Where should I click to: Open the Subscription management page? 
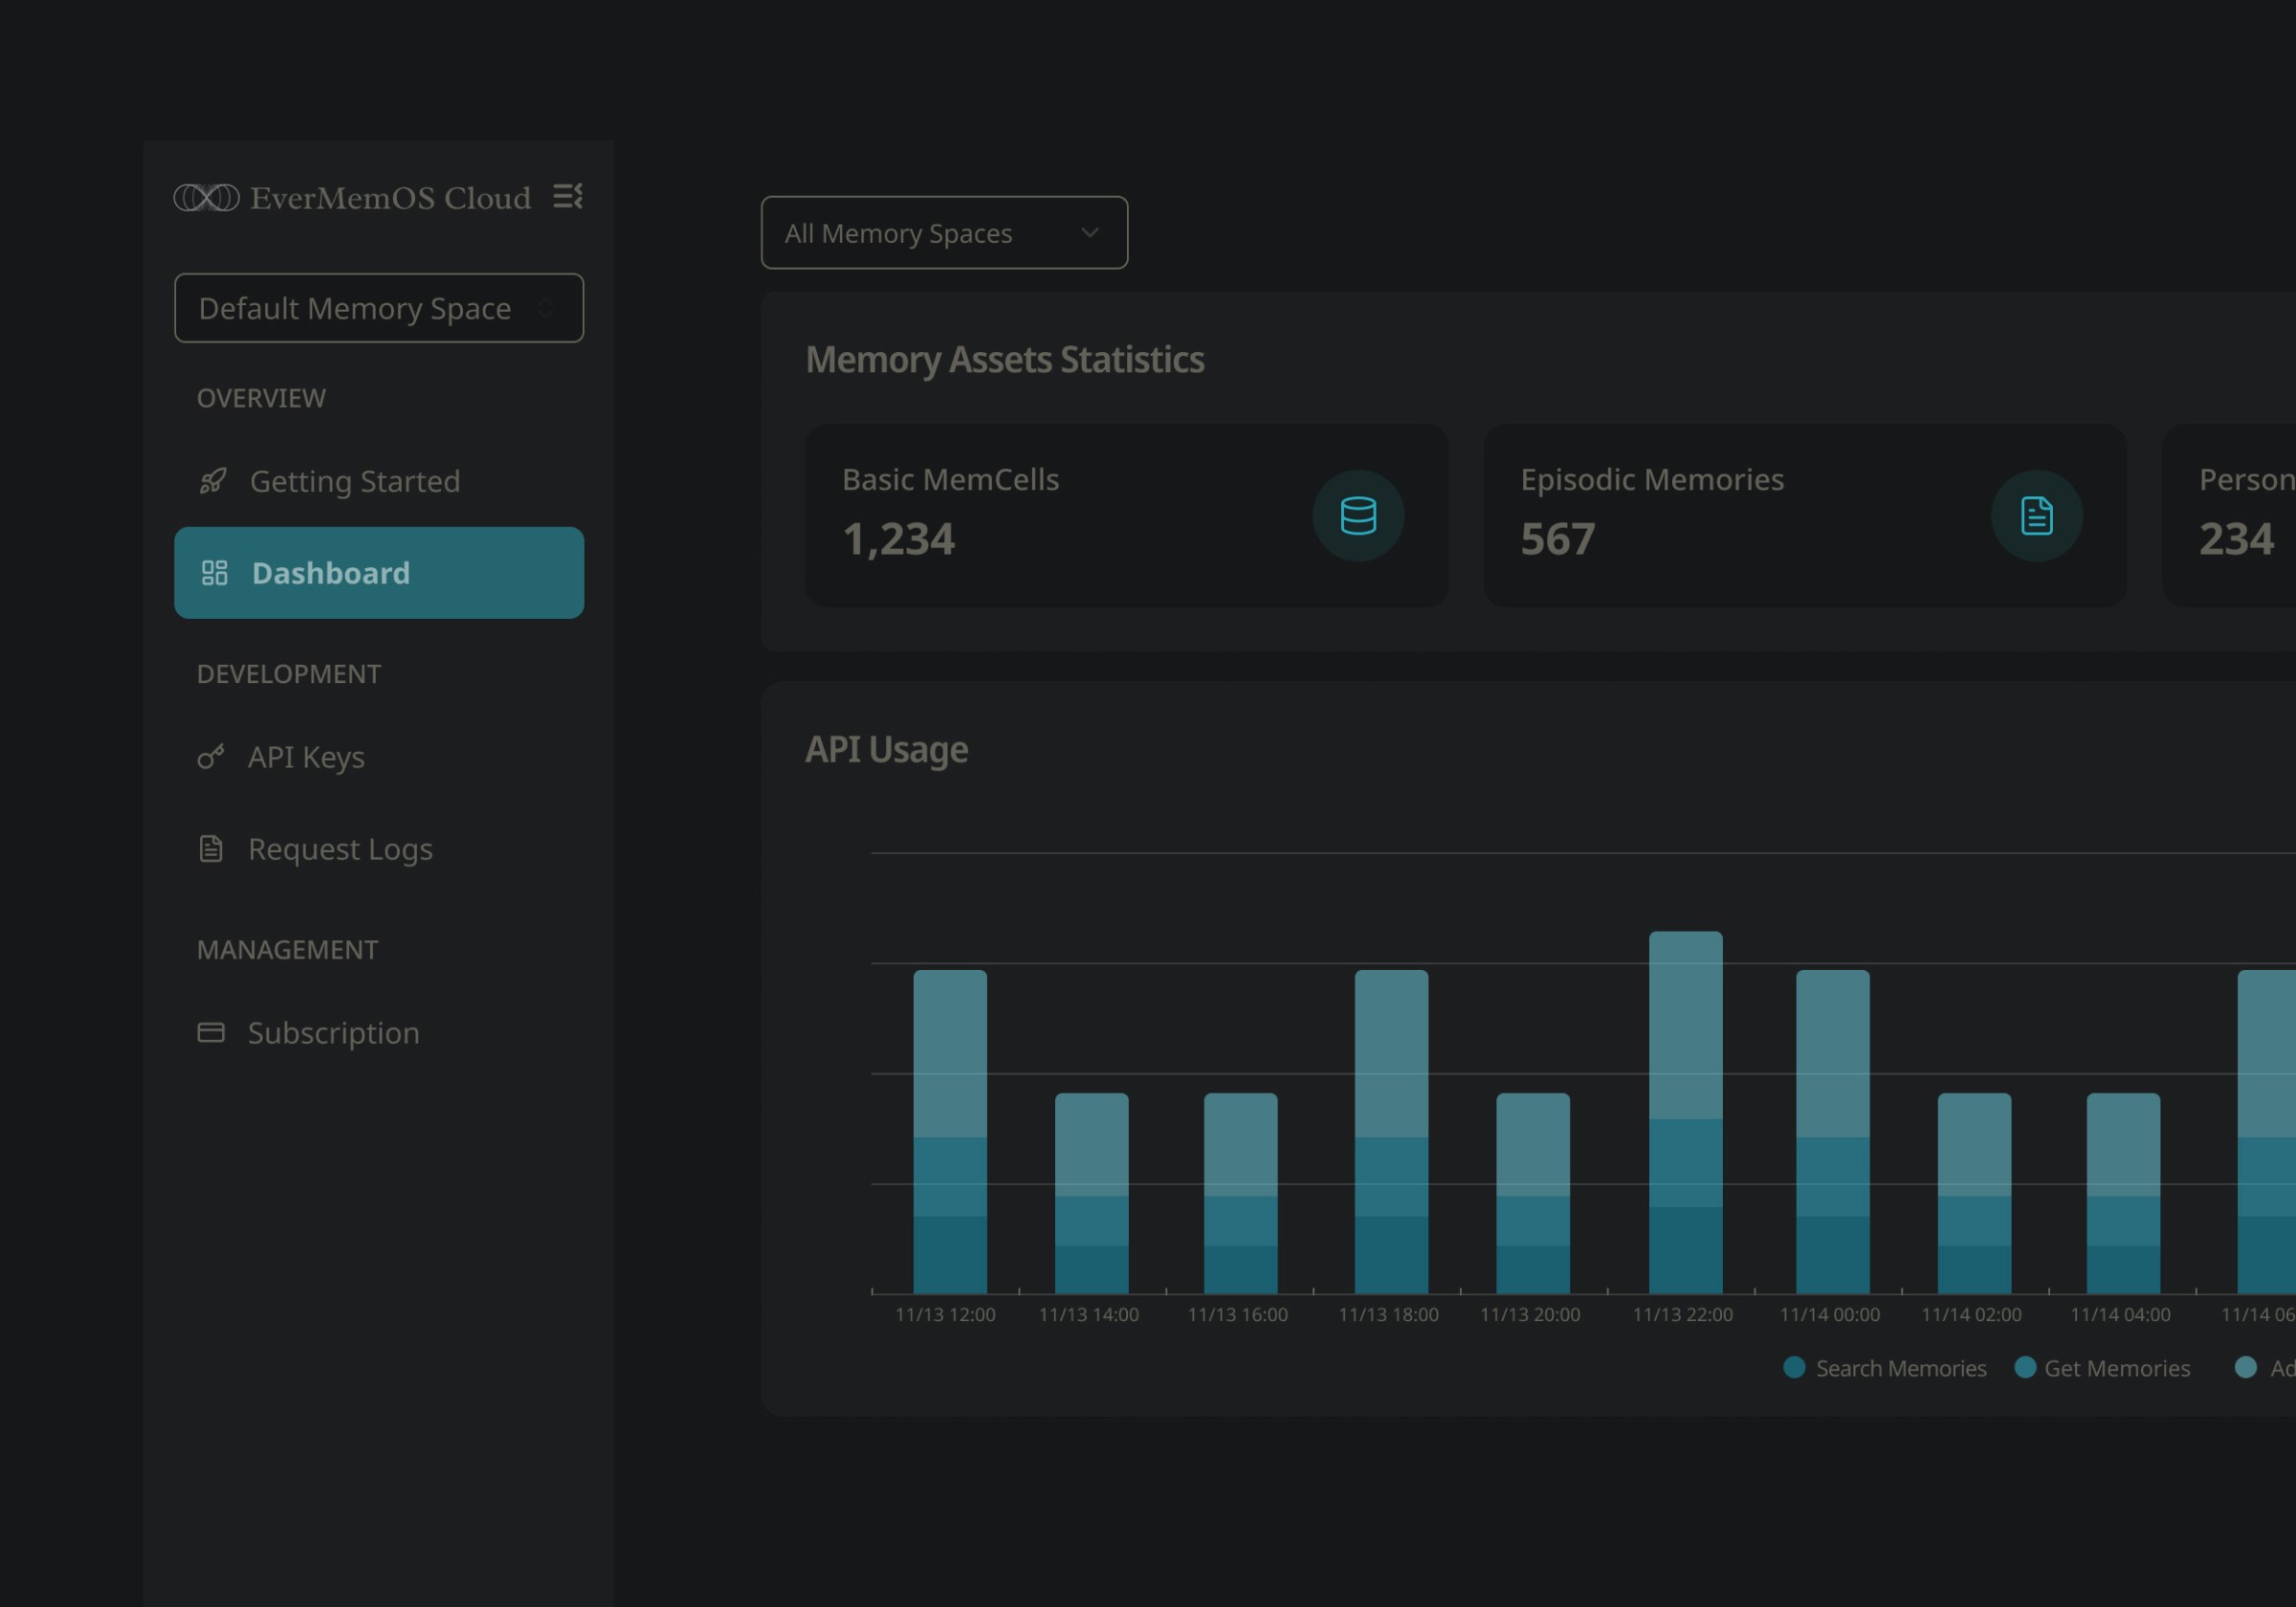(x=334, y=1032)
